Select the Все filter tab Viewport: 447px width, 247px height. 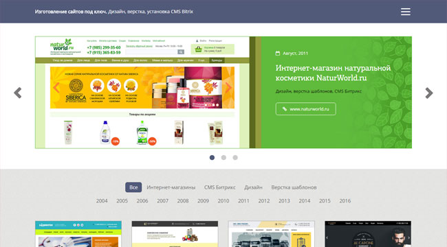133,187
